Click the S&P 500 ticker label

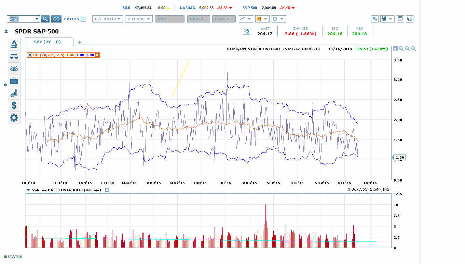(250, 8)
